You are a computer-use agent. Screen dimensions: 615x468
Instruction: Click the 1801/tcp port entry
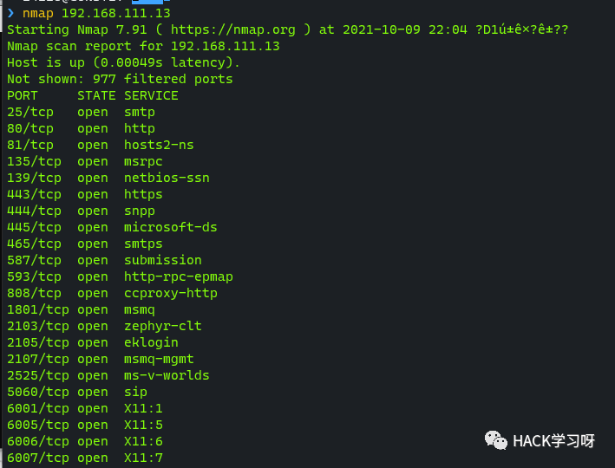[38, 309]
